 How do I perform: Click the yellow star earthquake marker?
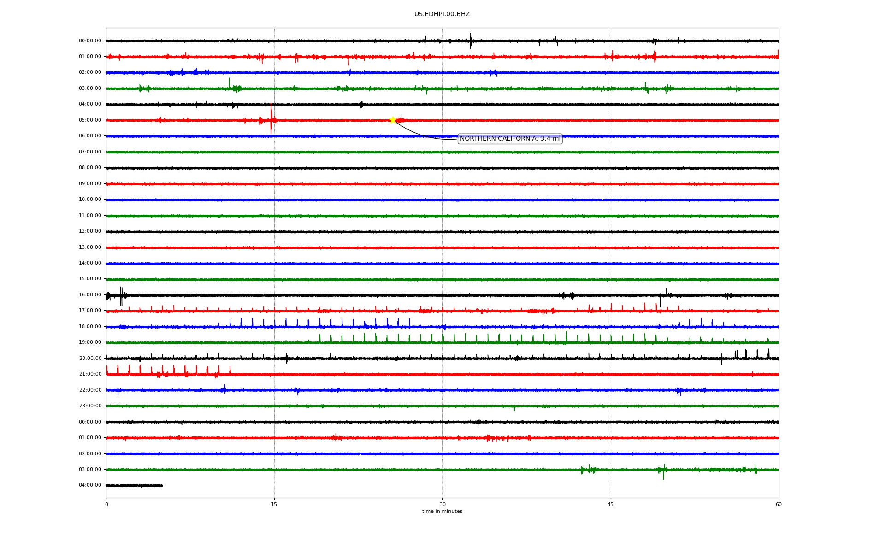tap(393, 120)
